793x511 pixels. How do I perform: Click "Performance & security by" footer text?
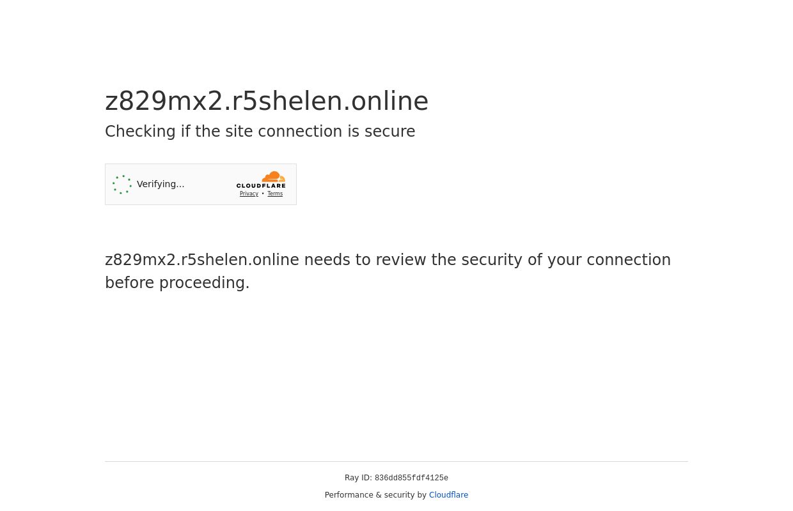click(x=375, y=495)
